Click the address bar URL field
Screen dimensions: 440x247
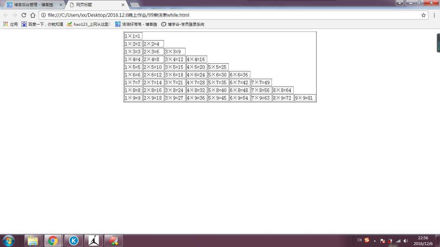(x=234, y=15)
